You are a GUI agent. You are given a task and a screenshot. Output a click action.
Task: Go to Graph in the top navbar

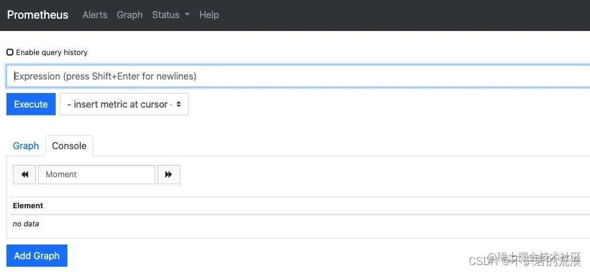(129, 15)
